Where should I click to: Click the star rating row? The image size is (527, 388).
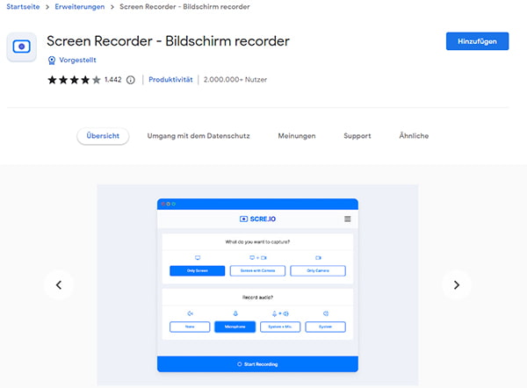[x=74, y=80]
